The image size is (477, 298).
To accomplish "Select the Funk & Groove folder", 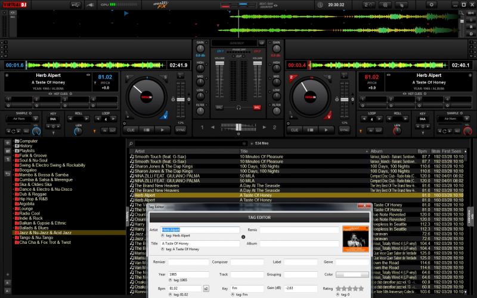I will (33, 156).
